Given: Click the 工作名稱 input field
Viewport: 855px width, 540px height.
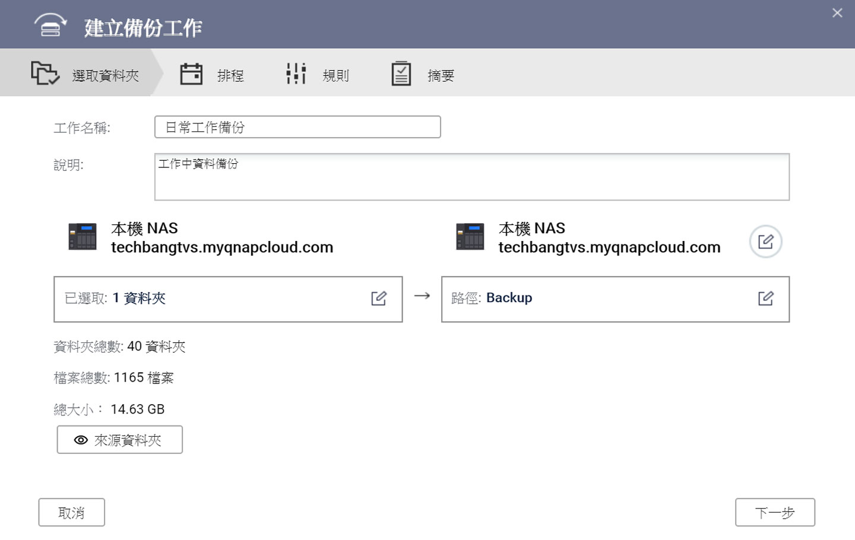Looking at the screenshot, I should (x=297, y=127).
